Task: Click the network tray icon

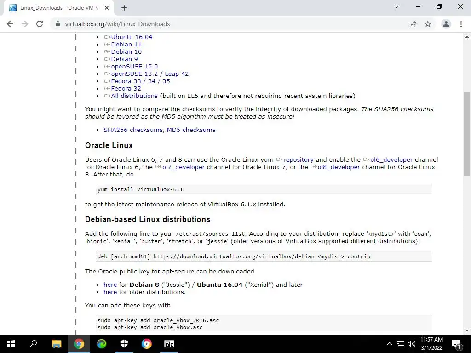Action: coord(401,344)
